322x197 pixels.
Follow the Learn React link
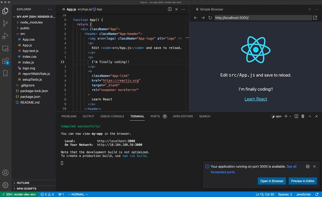[x=255, y=99]
